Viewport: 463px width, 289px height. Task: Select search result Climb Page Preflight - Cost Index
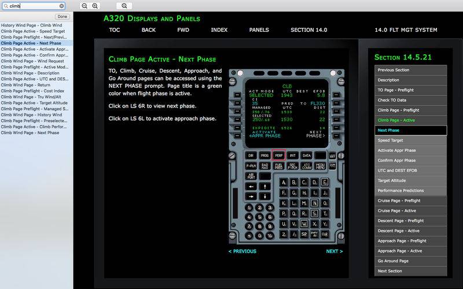click(x=36, y=91)
